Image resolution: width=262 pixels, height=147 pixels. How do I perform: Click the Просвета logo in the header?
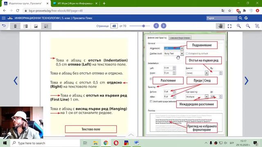pos(10,18)
